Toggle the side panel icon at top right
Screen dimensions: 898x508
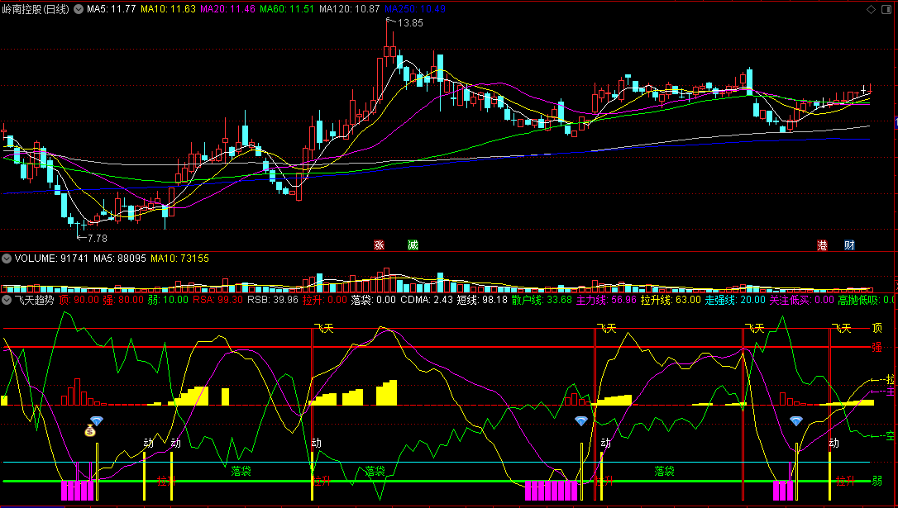point(886,9)
